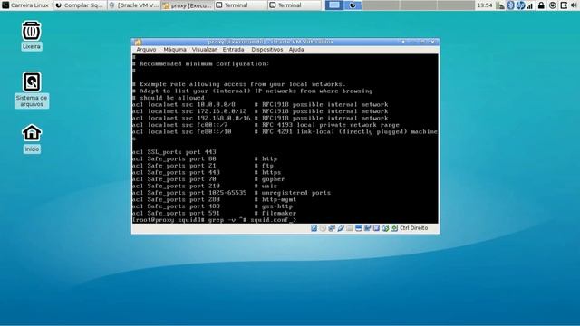Click the 'Safe_ports port 21 # ftp' line

click(x=203, y=166)
